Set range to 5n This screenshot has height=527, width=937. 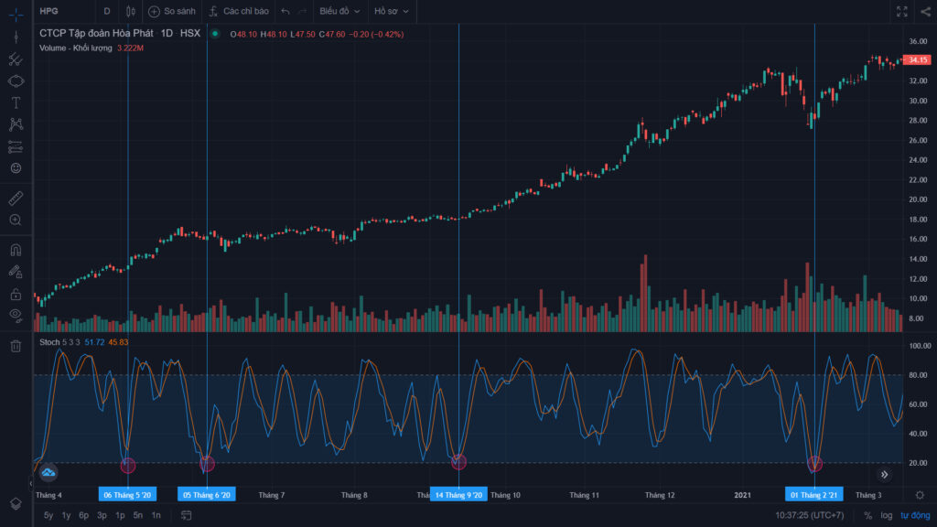click(x=138, y=515)
